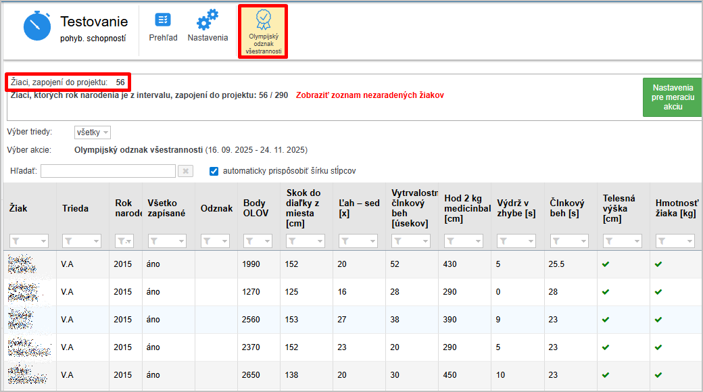The image size is (703, 392).
Task: Click the Hľadať search input field
Action: tap(108, 171)
